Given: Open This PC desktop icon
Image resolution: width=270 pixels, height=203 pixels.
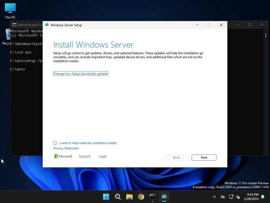Looking at the screenshot, I should [10, 11].
